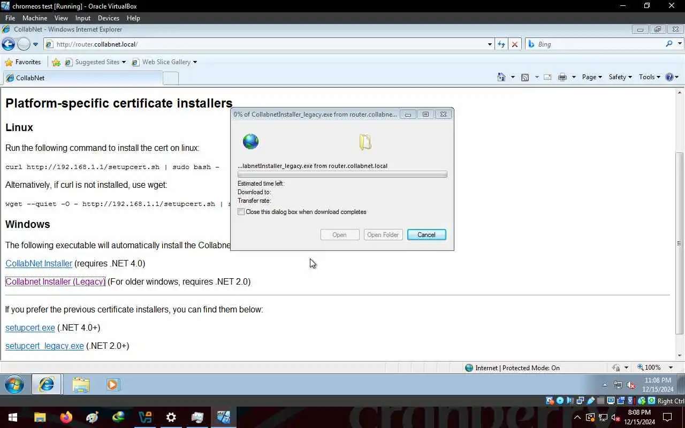Image resolution: width=685 pixels, height=428 pixels.
Task: Open the Favorites star button
Action: coord(23,62)
